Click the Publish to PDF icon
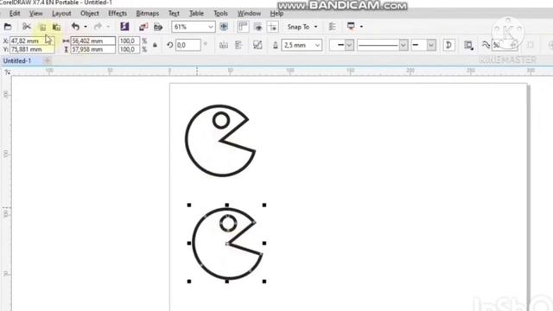553x311 pixels. tap(158, 27)
